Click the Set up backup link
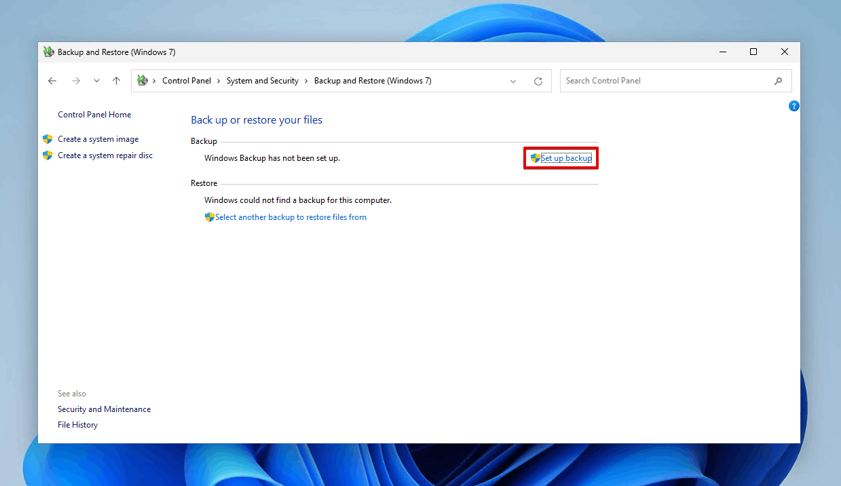841x486 pixels. [x=565, y=157]
